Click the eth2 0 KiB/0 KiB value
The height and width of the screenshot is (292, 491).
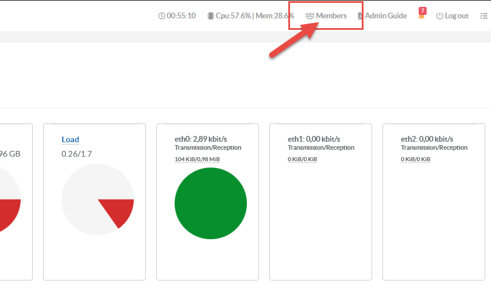point(415,159)
